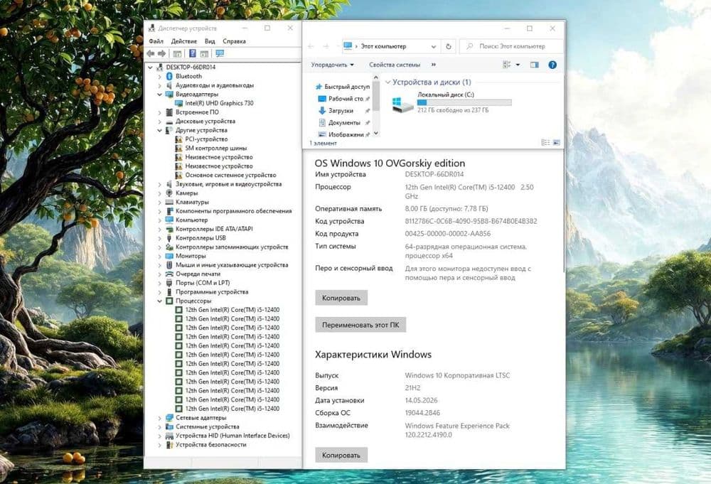Click the Bluetooth icon in device tree
The width and height of the screenshot is (711, 484).
[x=170, y=76]
